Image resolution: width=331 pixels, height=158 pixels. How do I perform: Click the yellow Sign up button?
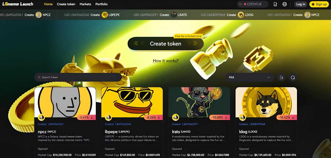[x=319, y=4]
